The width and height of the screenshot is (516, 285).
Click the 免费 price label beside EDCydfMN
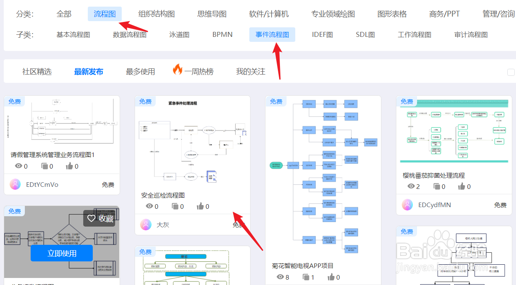[x=499, y=204]
